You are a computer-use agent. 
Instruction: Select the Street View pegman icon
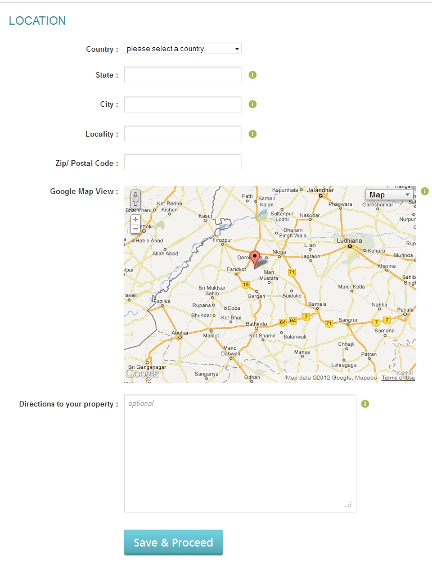[x=136, y=199]
